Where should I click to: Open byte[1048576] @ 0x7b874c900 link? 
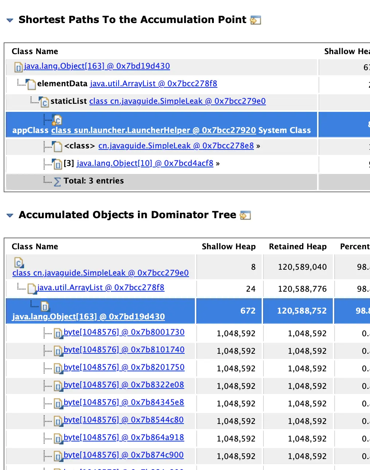click(124, 455)
